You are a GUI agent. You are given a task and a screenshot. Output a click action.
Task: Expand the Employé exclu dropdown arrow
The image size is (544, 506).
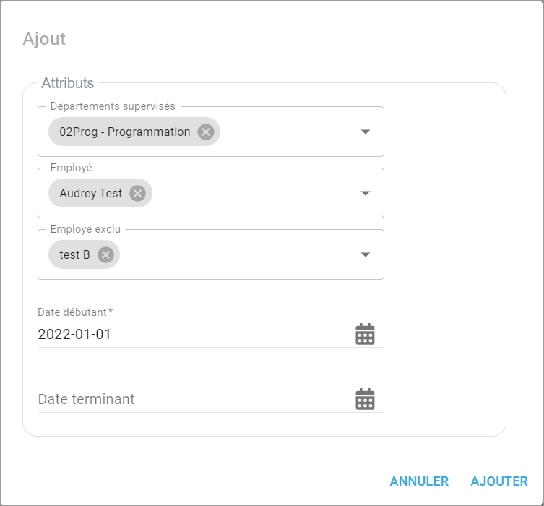click(366, 254)
